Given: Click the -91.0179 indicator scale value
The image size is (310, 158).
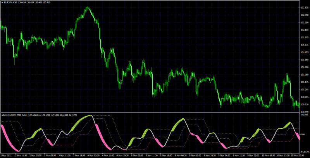Looking at the screenshot, I should pyautogui.click(x=305, y=151).
